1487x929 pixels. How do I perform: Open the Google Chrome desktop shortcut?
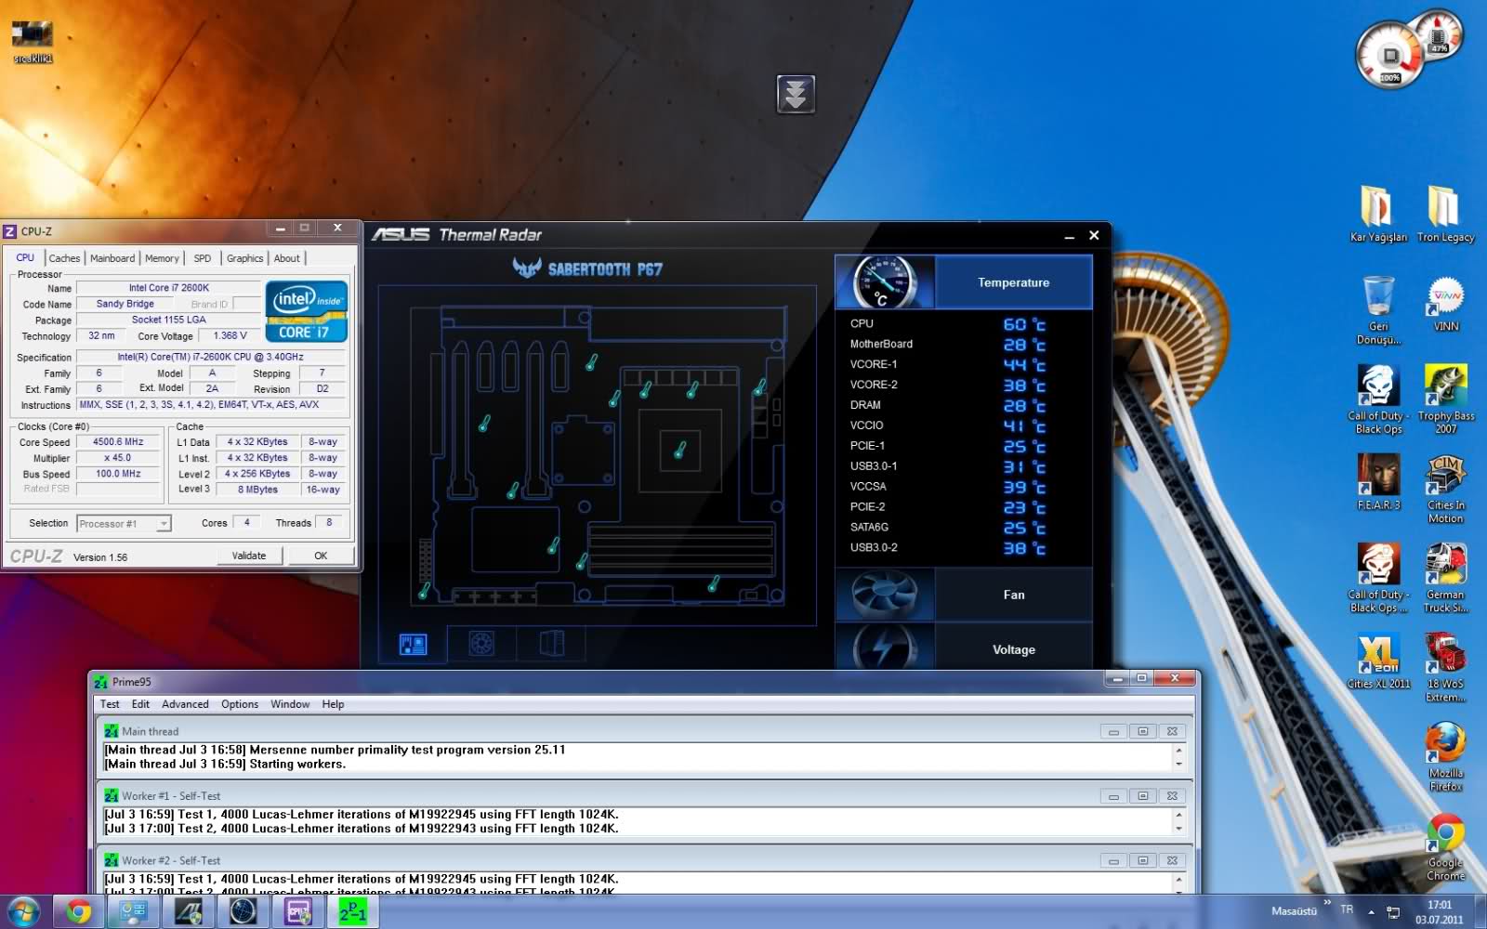click(1445, 847)
